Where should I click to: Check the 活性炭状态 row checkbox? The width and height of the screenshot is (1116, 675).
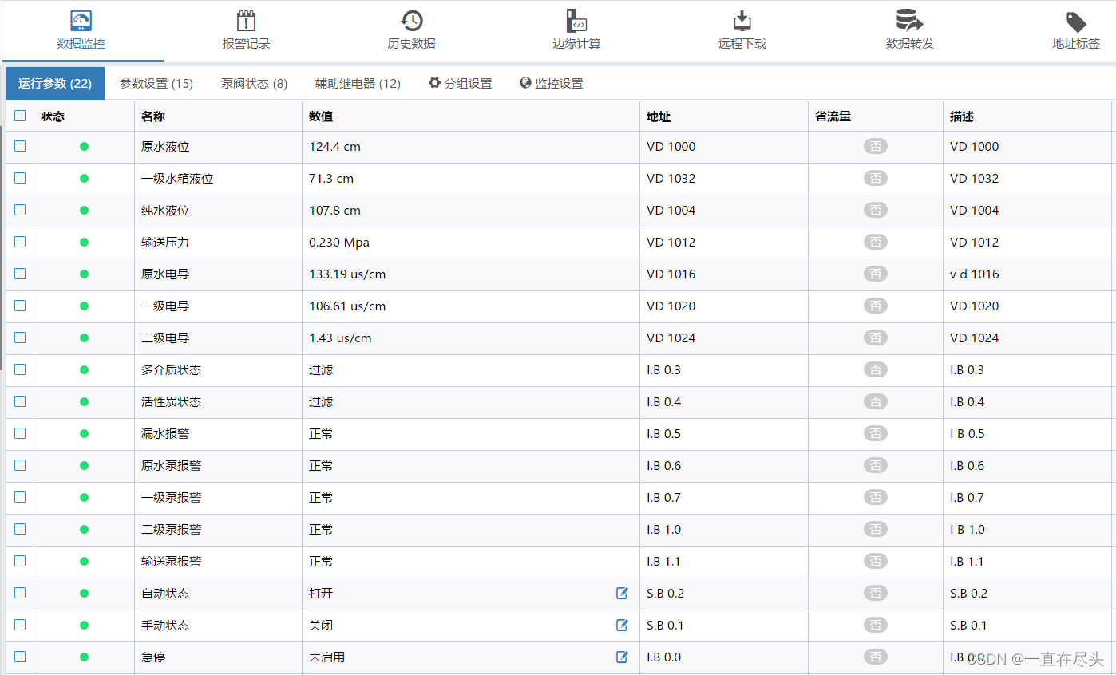click(20, 401)
